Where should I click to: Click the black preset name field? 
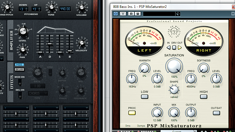point(159,14)
